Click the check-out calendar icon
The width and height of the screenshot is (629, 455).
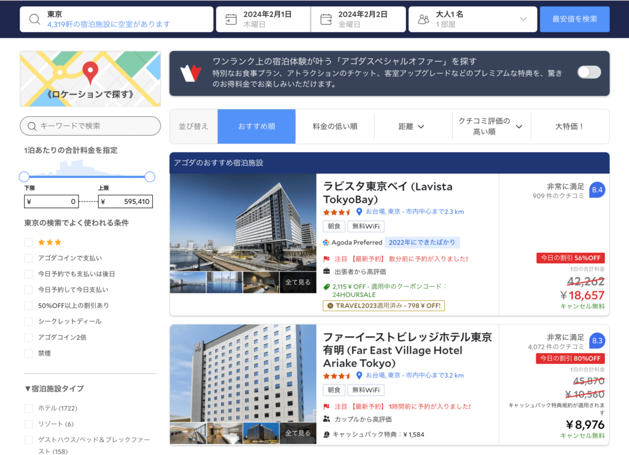[326, 19]
